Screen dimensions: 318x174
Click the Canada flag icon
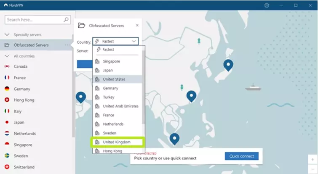[x=7, y=66]
